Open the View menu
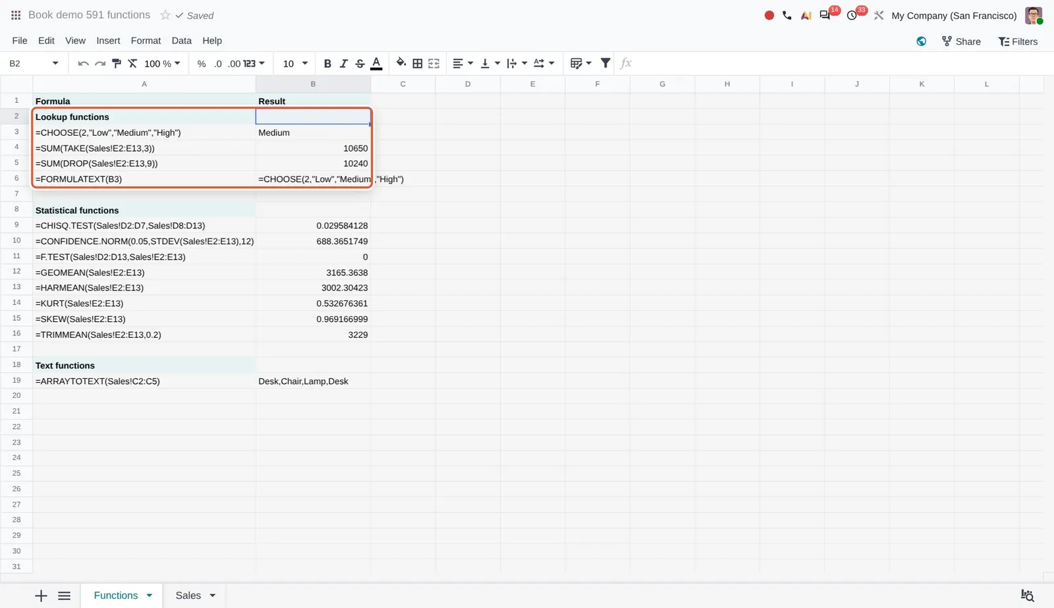The width and height of the screenshot is (1054, 608). [75, 40]
